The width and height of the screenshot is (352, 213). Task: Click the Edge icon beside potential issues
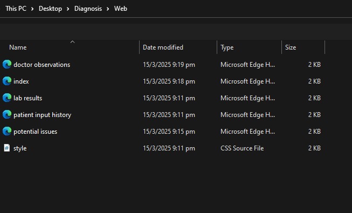click(x=7, y=132)
